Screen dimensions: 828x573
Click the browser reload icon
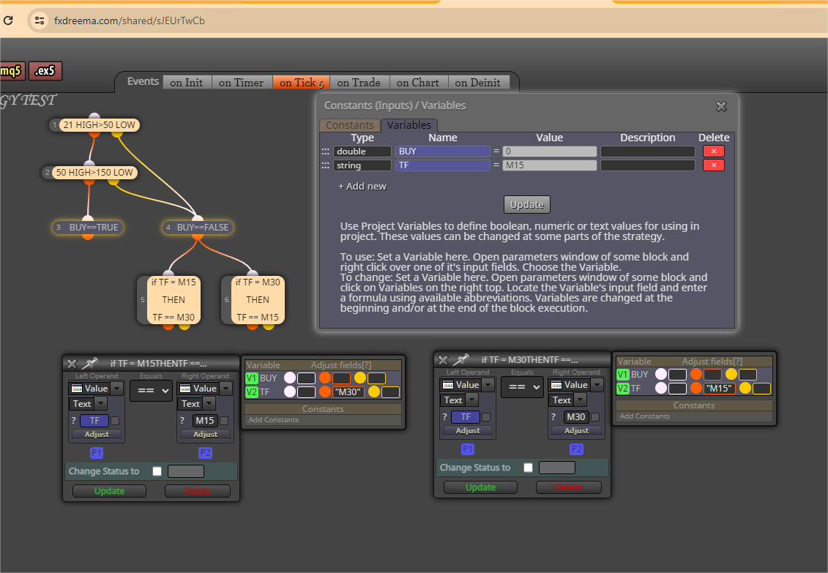pos(8,20)
